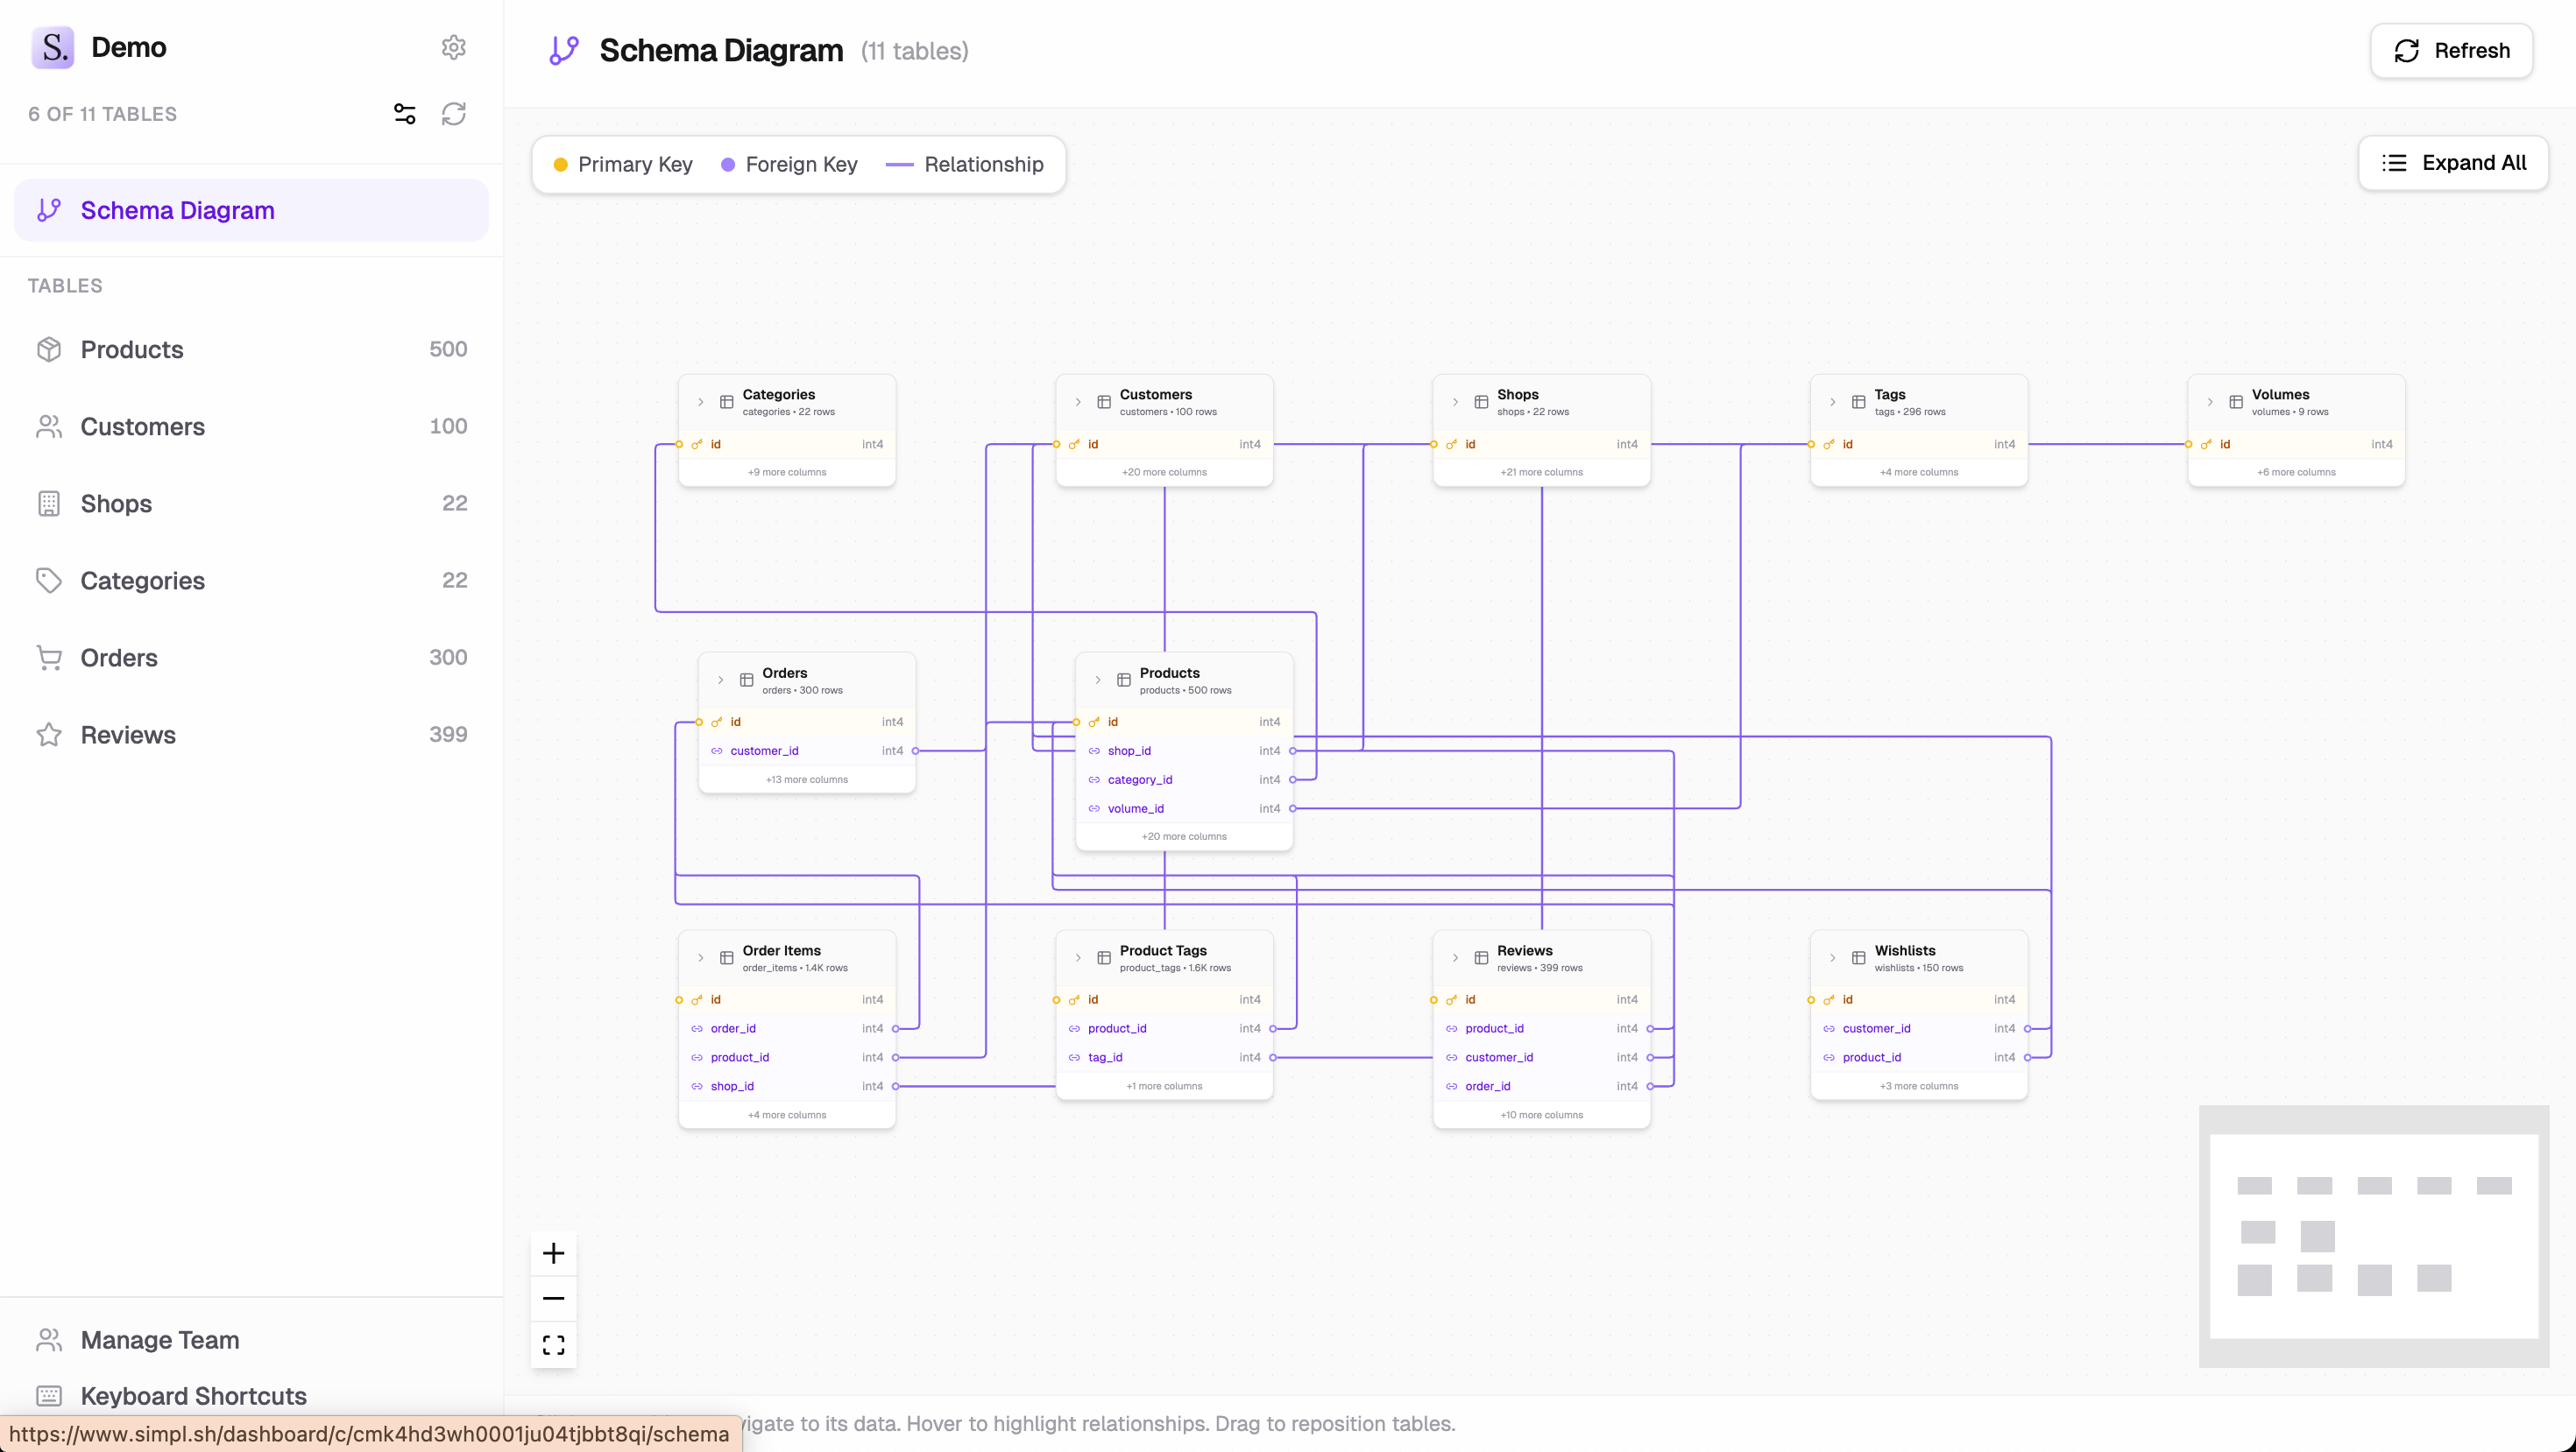Screen dimensions: 2576x1452
Task: Click the minimap overview panel
Action: [x=2373, y=1235]
